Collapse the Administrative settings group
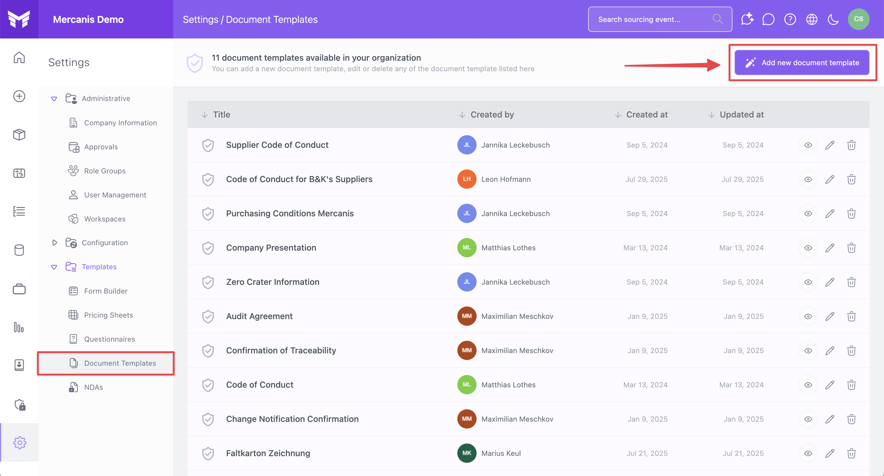This screenshot has width=884, height=476. (54, 99)
